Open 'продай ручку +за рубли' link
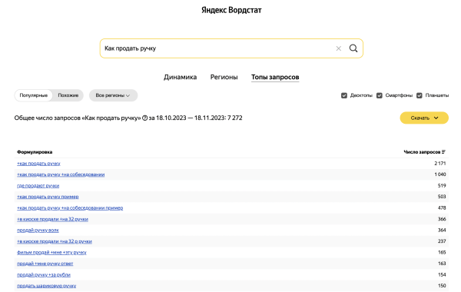461x292 pixels. click(x=44, y=274)
